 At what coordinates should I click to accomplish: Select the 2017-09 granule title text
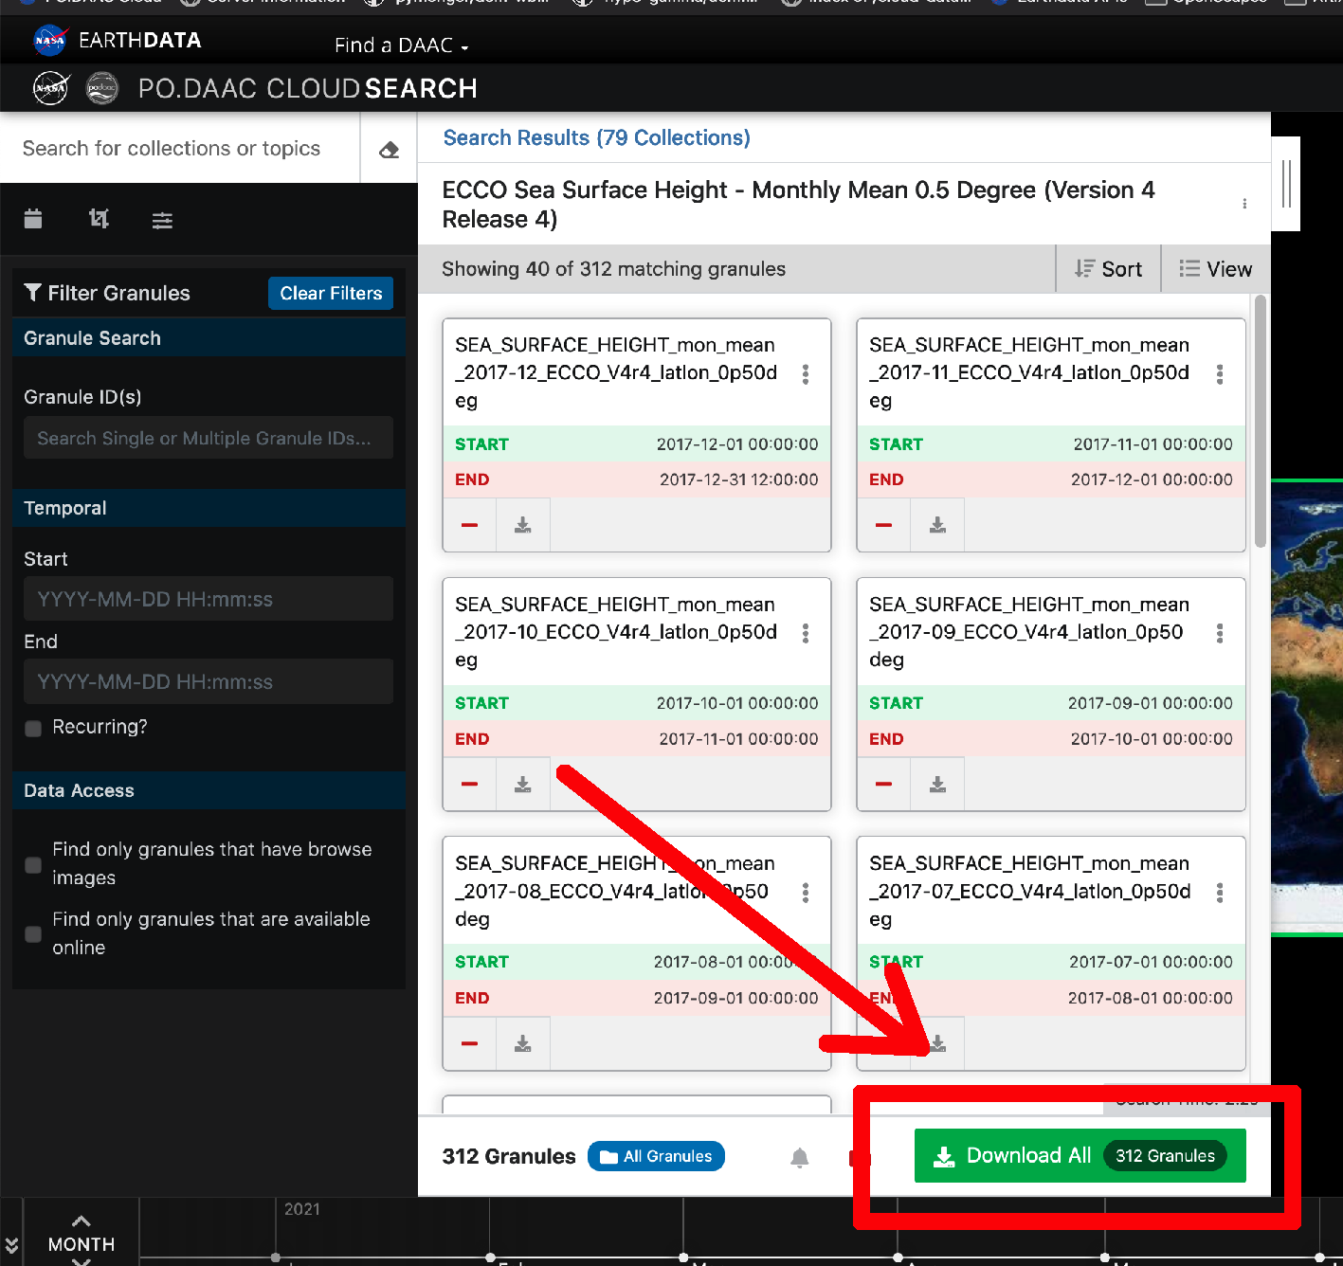(1029, 632)
